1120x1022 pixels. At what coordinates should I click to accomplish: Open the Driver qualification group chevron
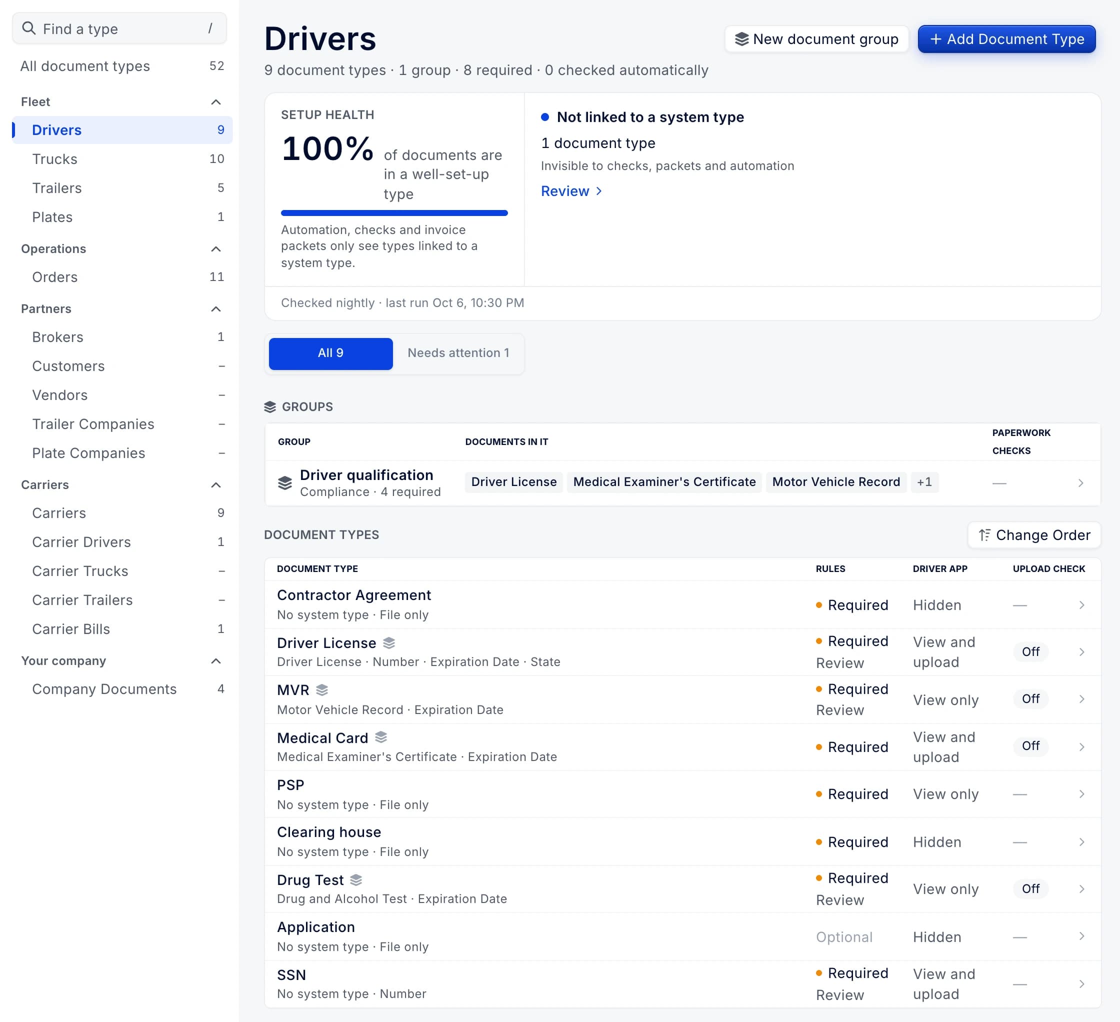[1080, 482]
